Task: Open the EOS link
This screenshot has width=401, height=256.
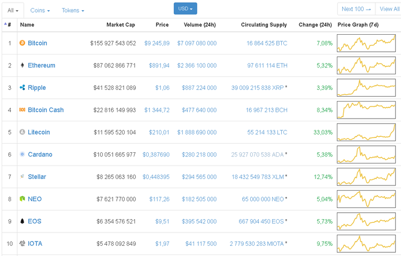Action: 35,221
